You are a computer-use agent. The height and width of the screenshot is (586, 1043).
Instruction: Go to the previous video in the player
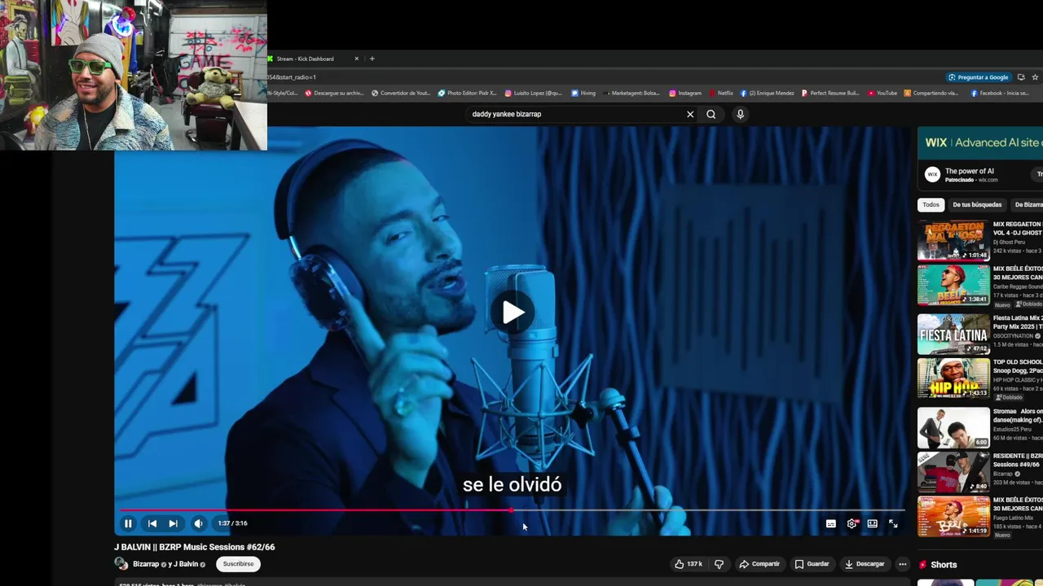152,523
